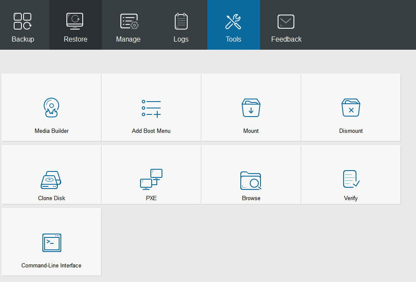The width and height of the screenshot is (416, 282).
Task: Click the Verify document check icon
Action: coord(351,179)
